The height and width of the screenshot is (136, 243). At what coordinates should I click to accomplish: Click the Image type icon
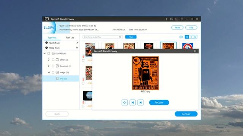pyautogui.click(x=57, y=72)
